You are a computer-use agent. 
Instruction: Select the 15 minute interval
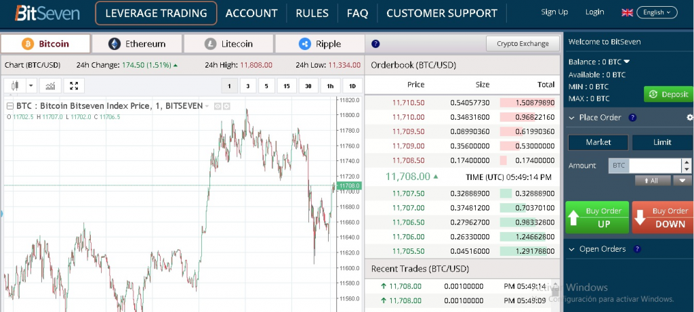click(x=287, y=86)
